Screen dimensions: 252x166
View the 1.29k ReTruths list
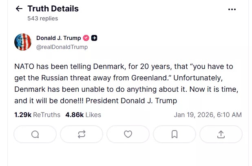tap(37, 115)
